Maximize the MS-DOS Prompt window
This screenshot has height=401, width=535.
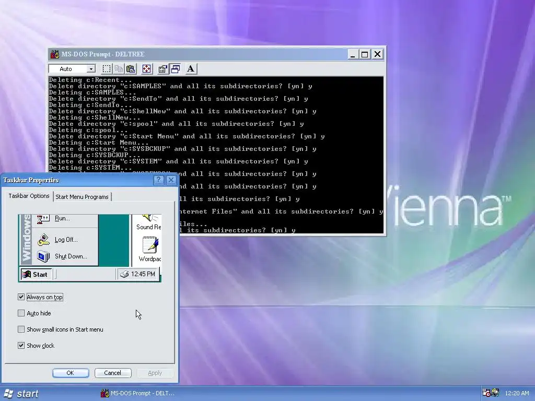[365, 54]
